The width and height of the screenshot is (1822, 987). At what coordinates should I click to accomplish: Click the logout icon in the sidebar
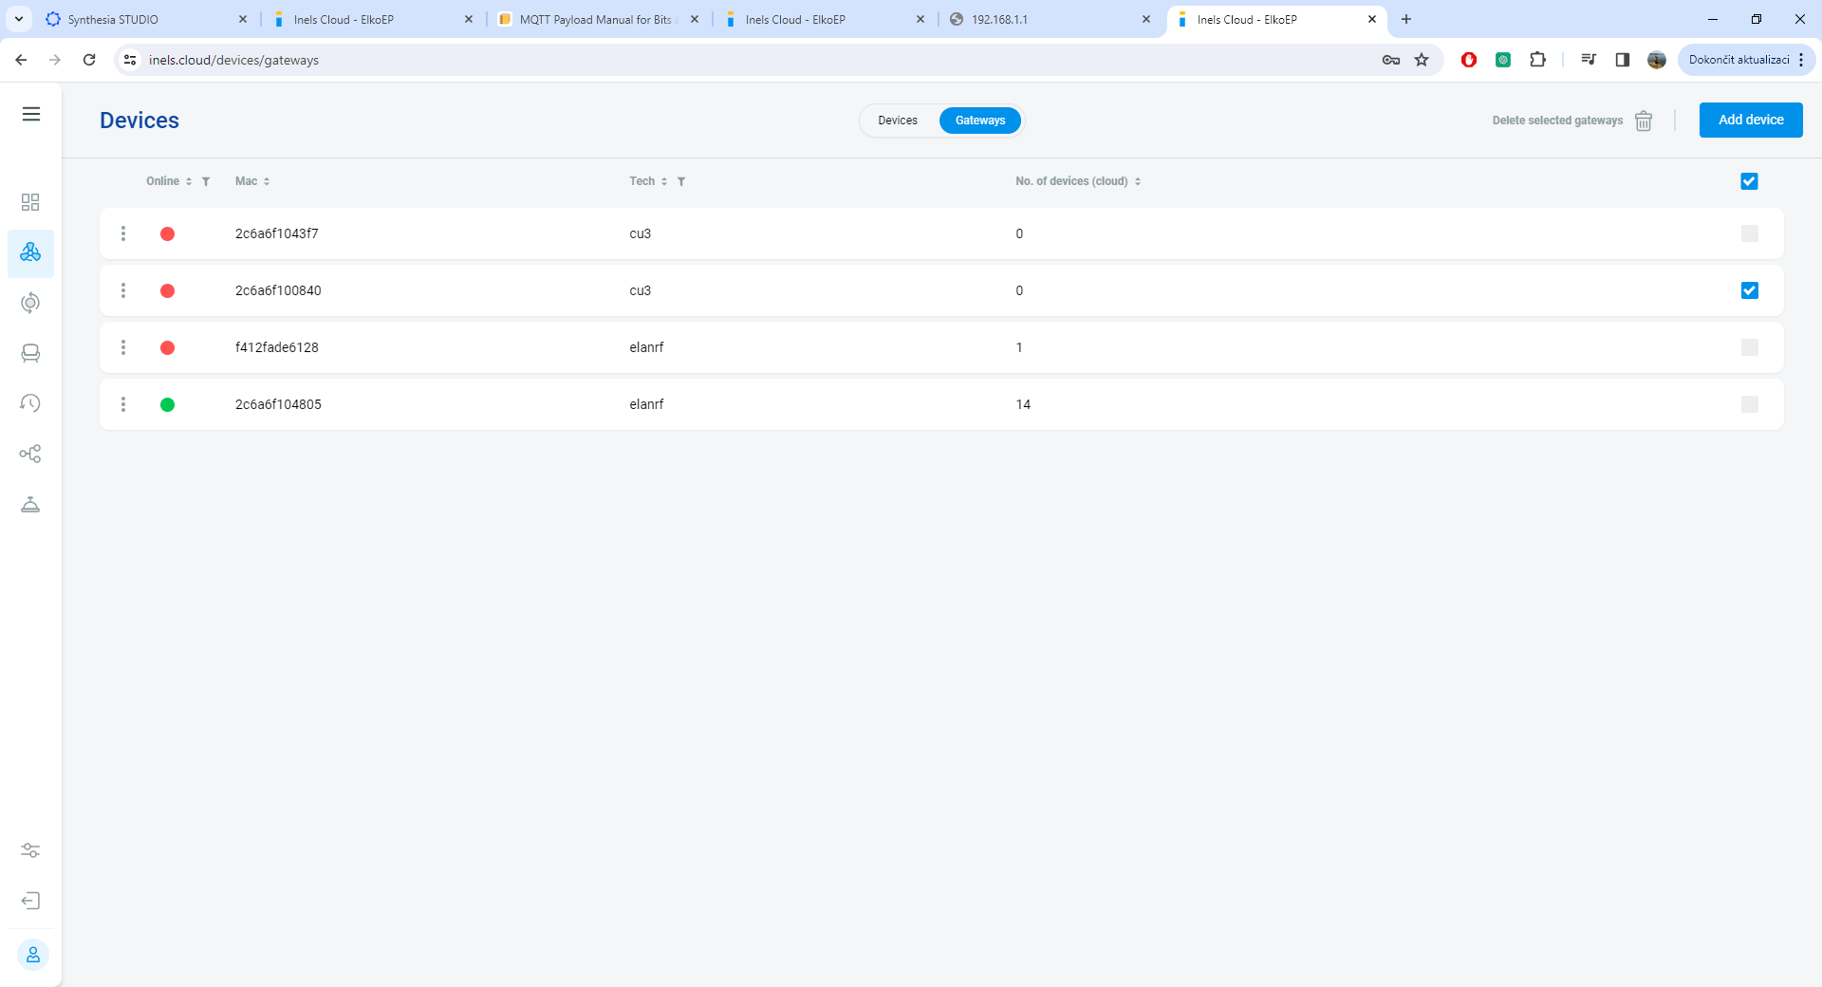(30, 901)
